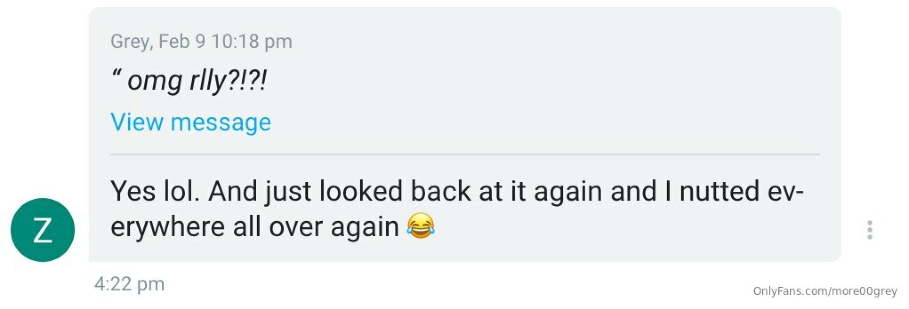Open the three-dot message options menu
Image resolution: width=909 pixels, height=309 pixels.
(x=869, y=230)
